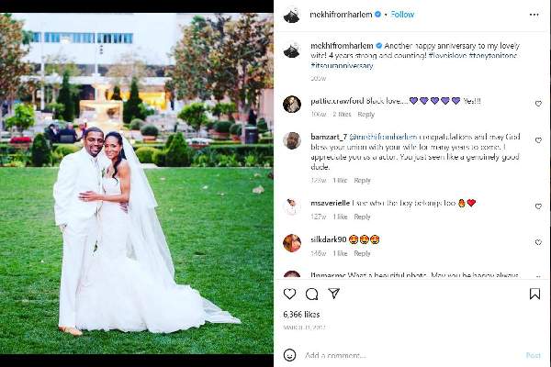Like pattie.crawford's comment
Screen dimensions: 551x367
[538, 104]
